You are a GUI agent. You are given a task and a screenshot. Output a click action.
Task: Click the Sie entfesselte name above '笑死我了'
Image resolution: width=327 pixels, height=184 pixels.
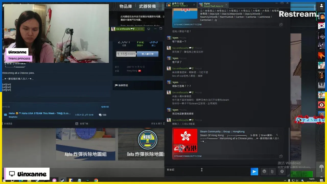(x=180, y=48)
